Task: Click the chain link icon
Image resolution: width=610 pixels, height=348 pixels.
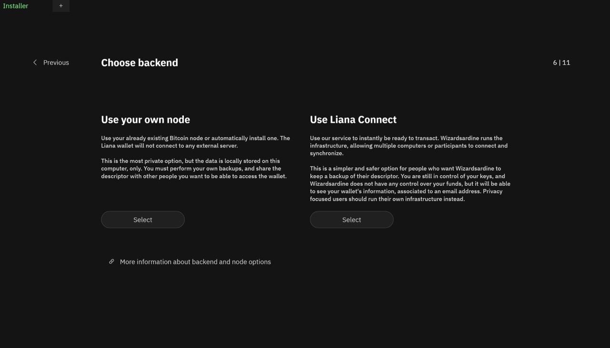Action: (x=112, y=262)
